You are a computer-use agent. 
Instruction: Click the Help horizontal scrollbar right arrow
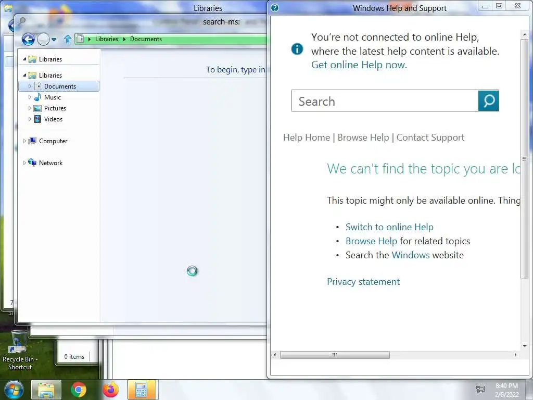515,355
